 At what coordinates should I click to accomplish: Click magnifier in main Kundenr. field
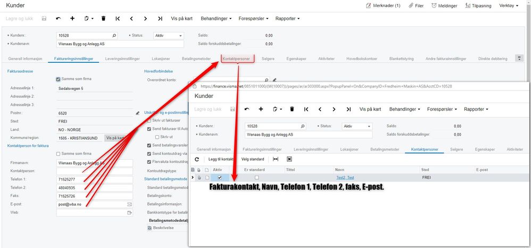point(114,36)
